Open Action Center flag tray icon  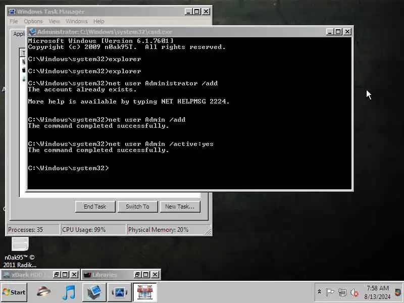click(330, 292)
